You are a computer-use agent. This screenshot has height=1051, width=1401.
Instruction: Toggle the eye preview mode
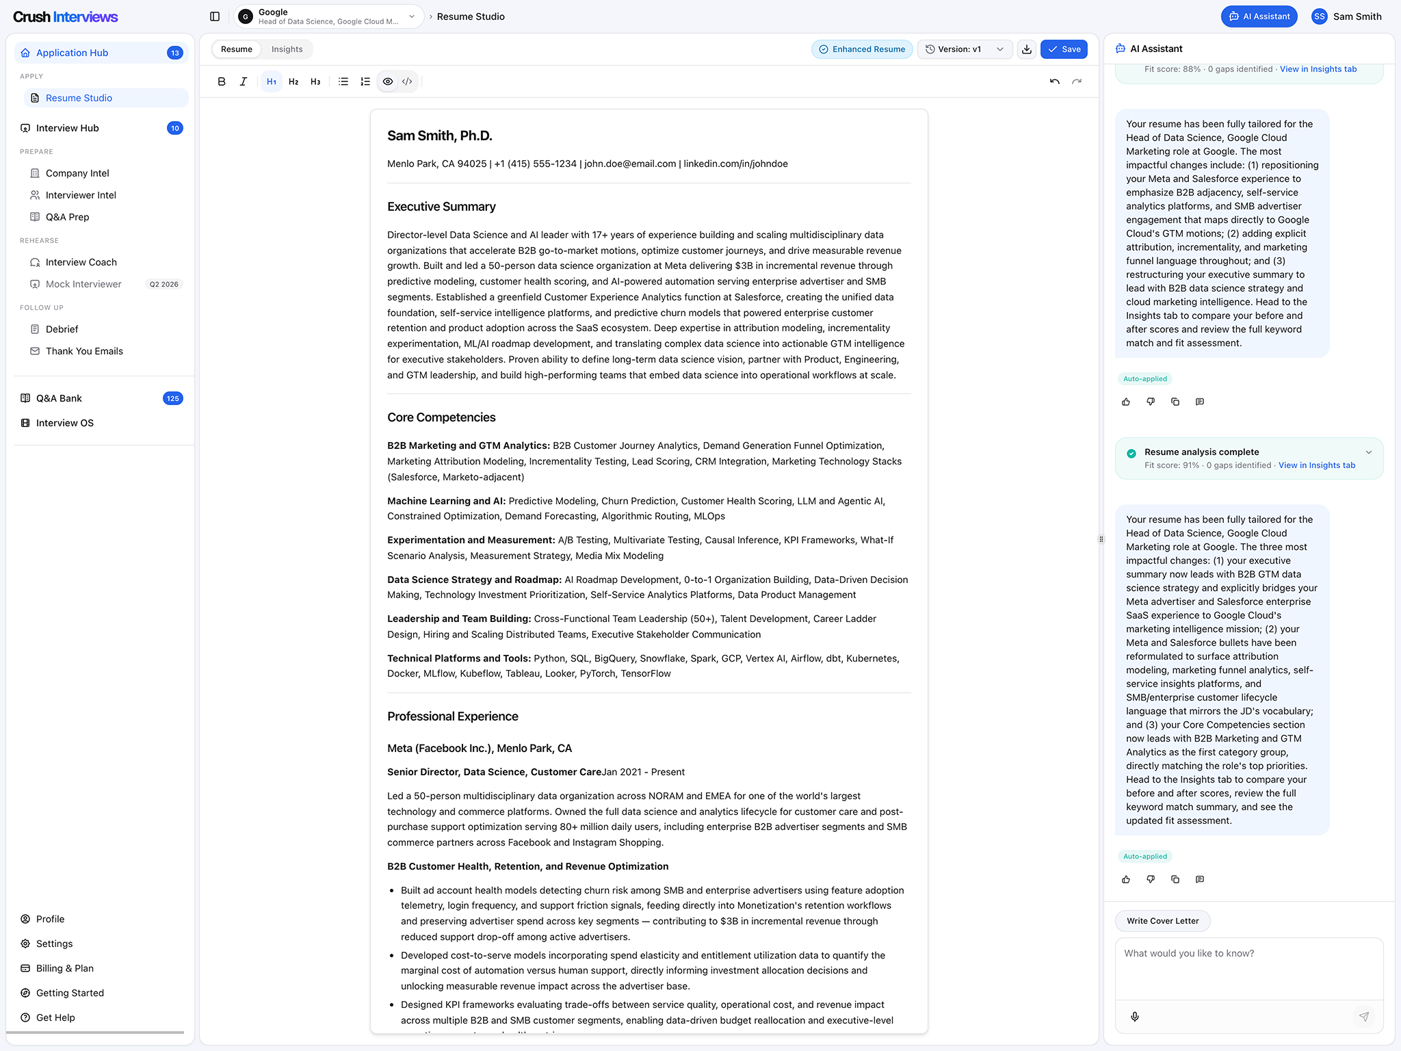(x=388, y=81)
